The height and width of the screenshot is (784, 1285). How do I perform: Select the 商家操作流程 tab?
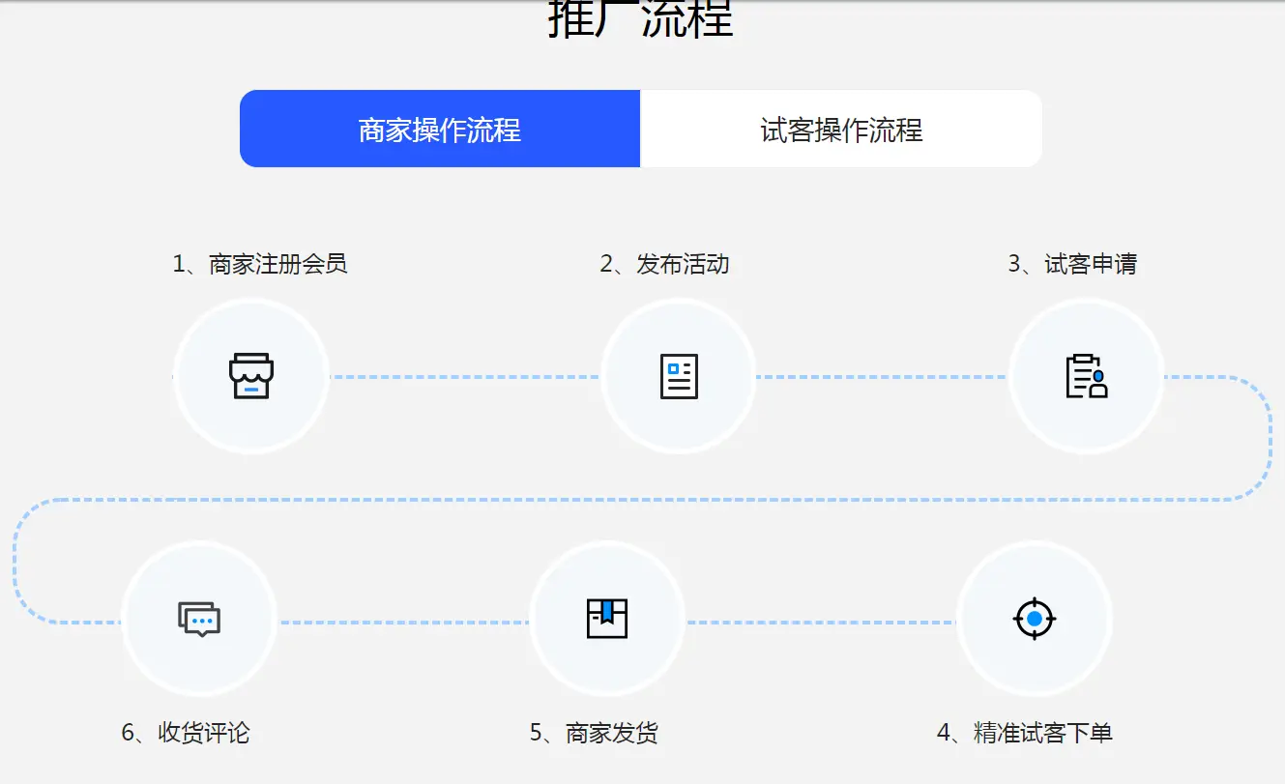click(x=440, y=129)
